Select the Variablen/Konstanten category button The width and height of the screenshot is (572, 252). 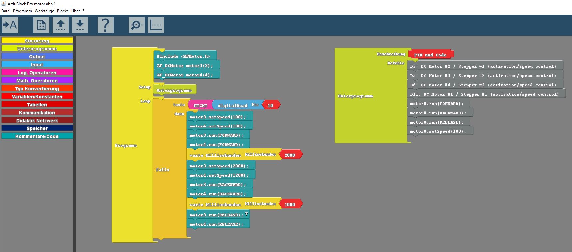[37, 96]
